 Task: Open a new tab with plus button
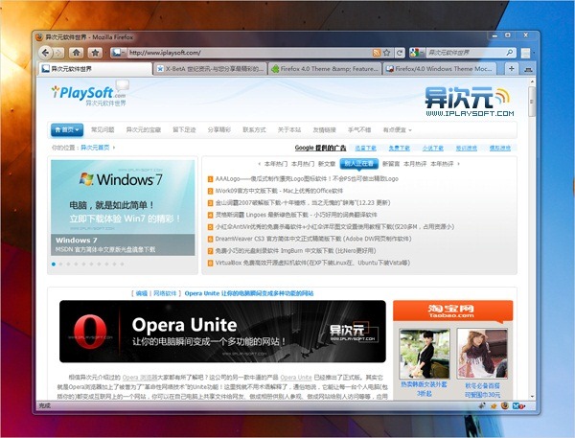(x=511, y=69)
